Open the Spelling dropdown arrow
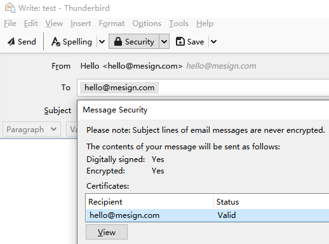 click(x=102, y=41)
